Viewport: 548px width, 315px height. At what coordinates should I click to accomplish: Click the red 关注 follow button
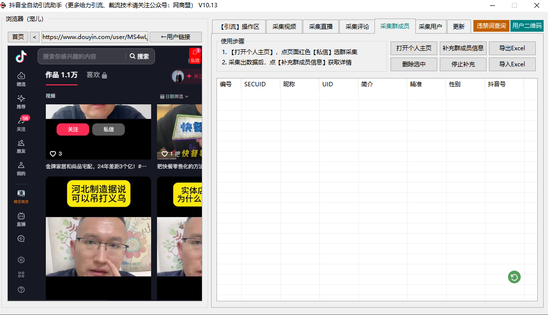(73, 129)
